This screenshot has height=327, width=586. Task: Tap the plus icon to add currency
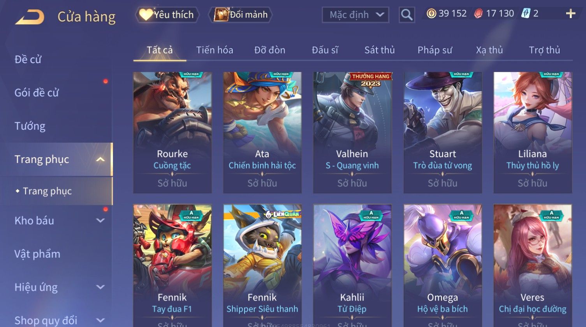[x=570, y=14]
